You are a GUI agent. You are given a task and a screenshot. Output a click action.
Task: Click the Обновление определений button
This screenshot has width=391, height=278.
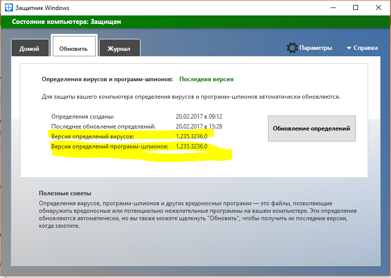click(311, 129)
